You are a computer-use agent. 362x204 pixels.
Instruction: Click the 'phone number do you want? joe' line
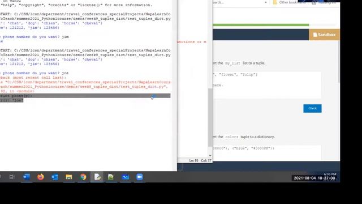coord(34,73)
